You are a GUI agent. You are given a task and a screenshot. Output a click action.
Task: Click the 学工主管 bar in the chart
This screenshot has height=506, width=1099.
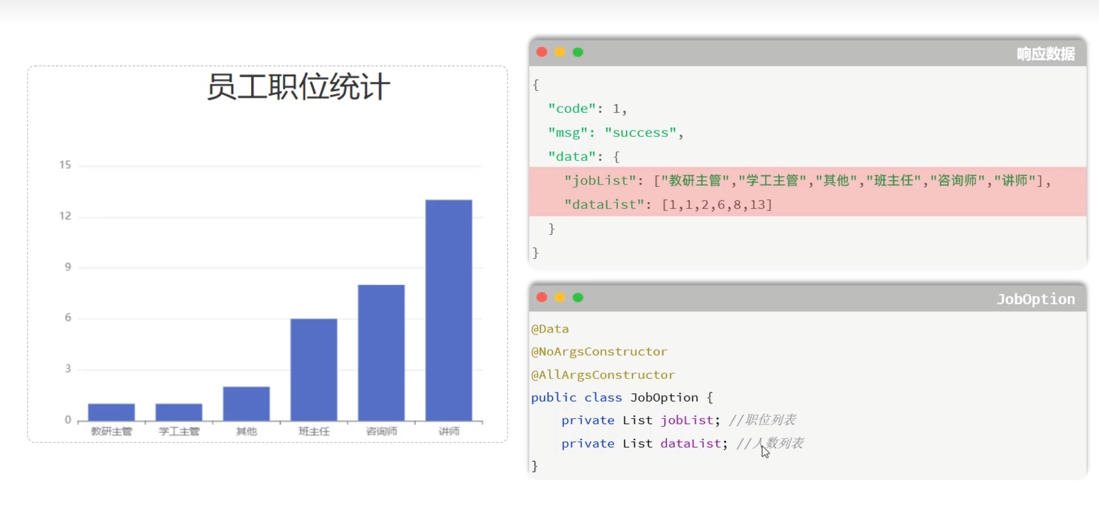[x=178, y=412]
